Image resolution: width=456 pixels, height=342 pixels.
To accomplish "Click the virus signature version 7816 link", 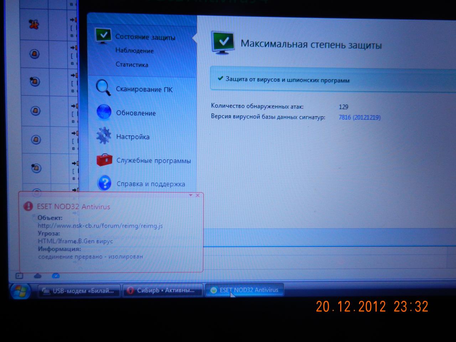I will (x=359, y=117).
